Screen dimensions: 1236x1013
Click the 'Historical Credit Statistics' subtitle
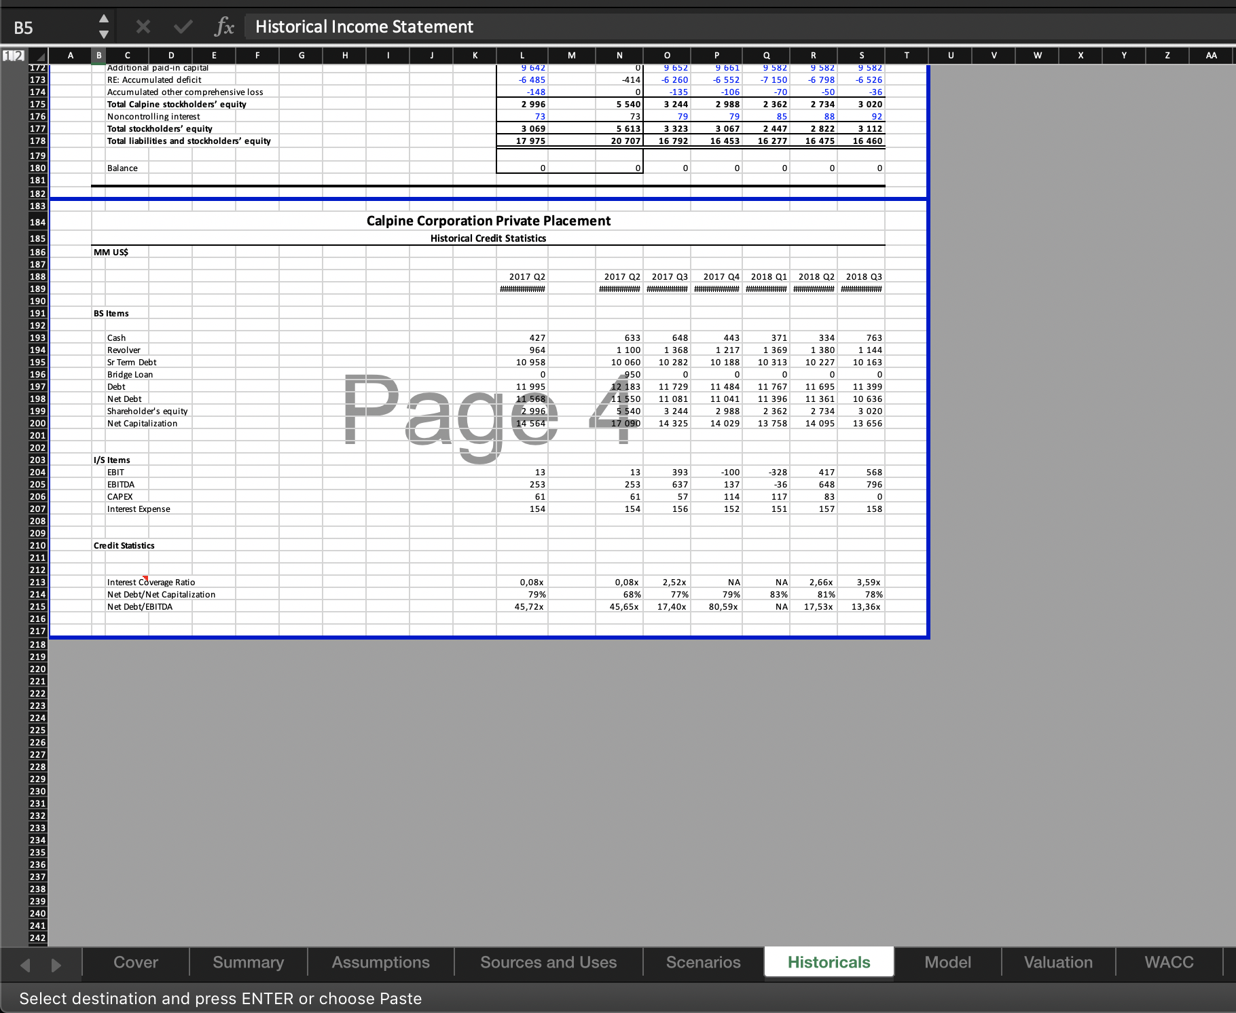[x=488, y=238]
